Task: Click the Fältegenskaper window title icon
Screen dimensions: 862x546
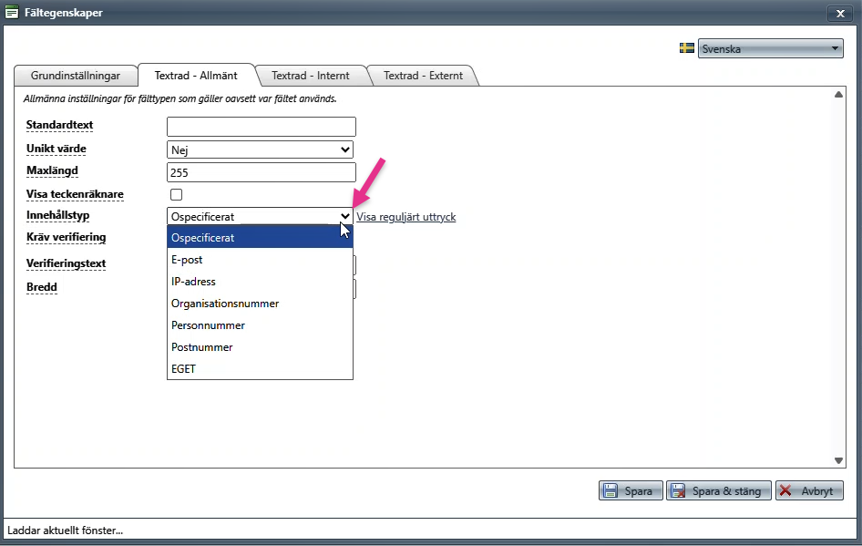Action: (12, 12)
